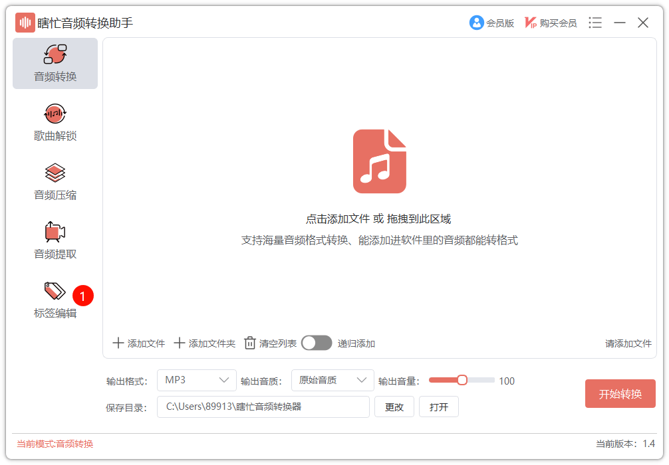Click the 打开 open directory button
The height and width of the screenshot is (465, 669).
[x=439, y=407]
